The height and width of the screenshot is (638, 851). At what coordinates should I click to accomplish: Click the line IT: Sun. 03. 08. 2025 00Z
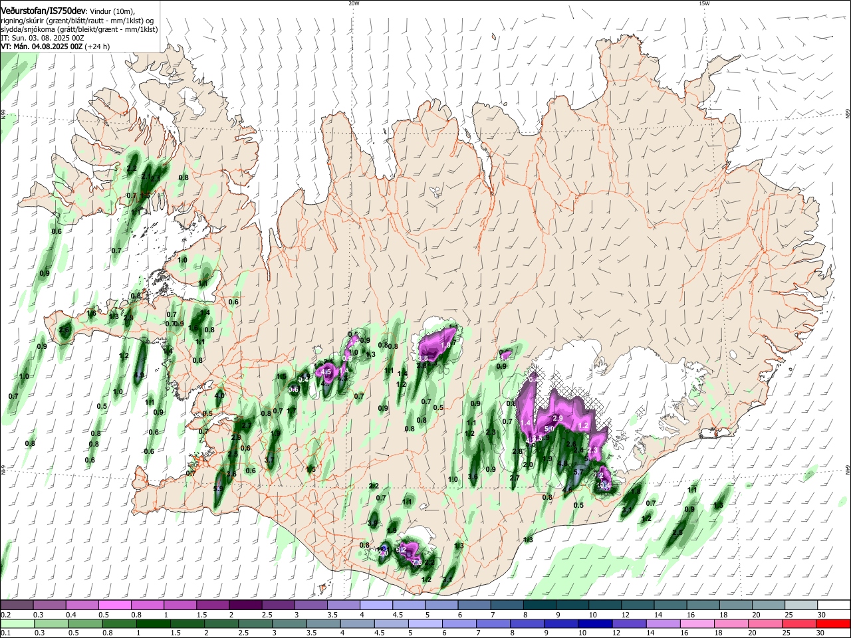coord(41,38)
